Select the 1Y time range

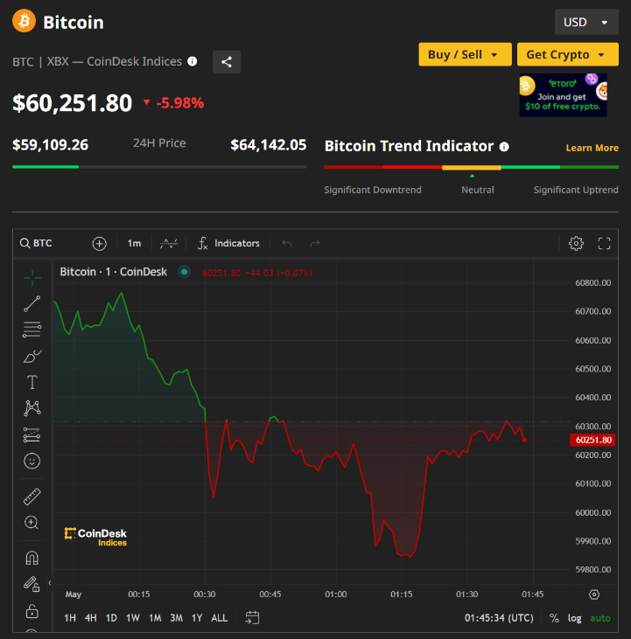coord(197,618)
